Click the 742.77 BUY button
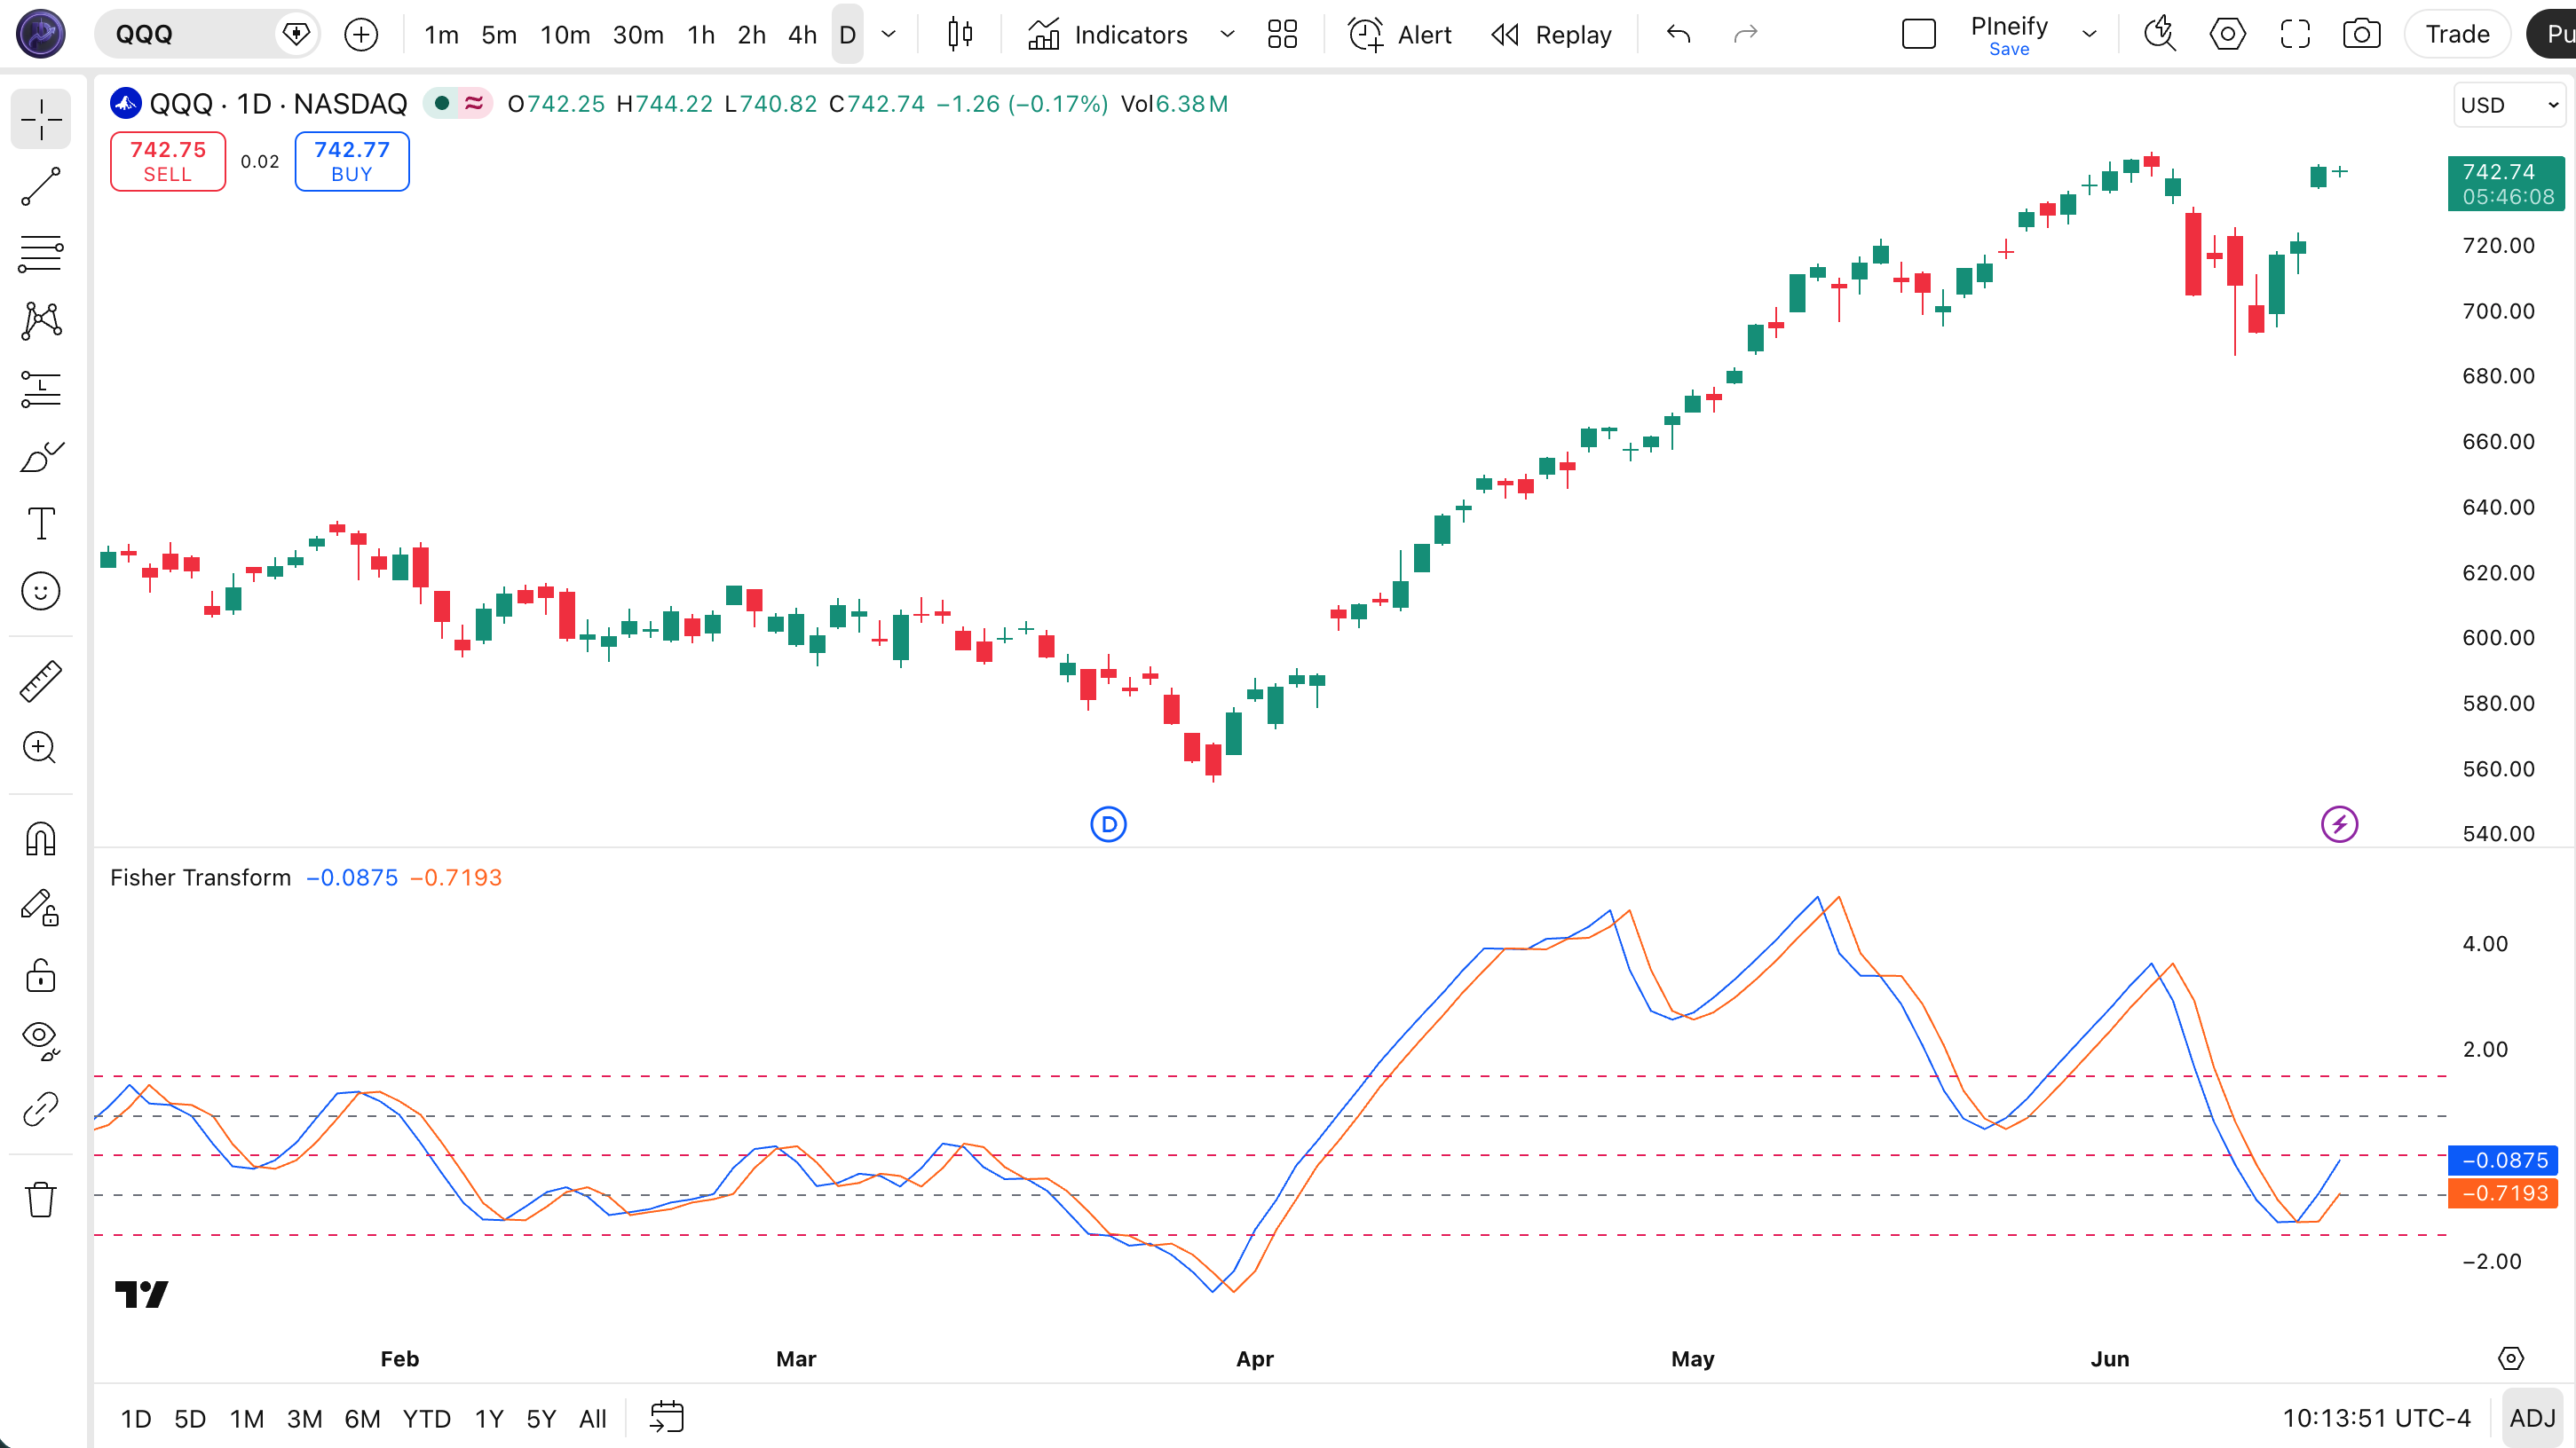This screenshot has width=2576, height=1448. (352, 161)
